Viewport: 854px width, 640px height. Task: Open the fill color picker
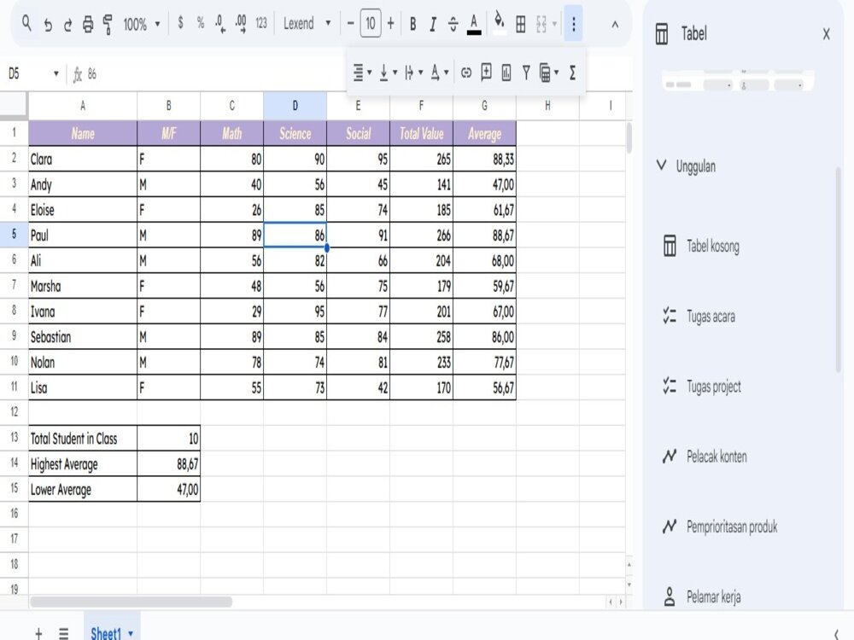click(499, 23)
